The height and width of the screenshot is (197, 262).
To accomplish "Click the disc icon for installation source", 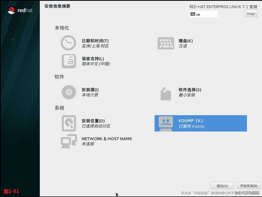I will pyautogui.click(x=69, y=92).
